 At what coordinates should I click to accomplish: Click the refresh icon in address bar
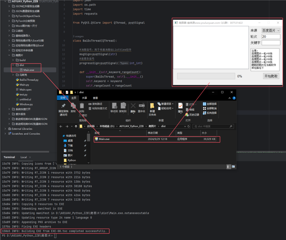[189, 126]
